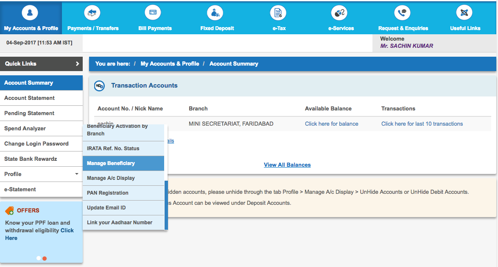Click the user name Mr. SACHIN KUMAR
The width and height of the screenshot is (498, 267).
406,46
